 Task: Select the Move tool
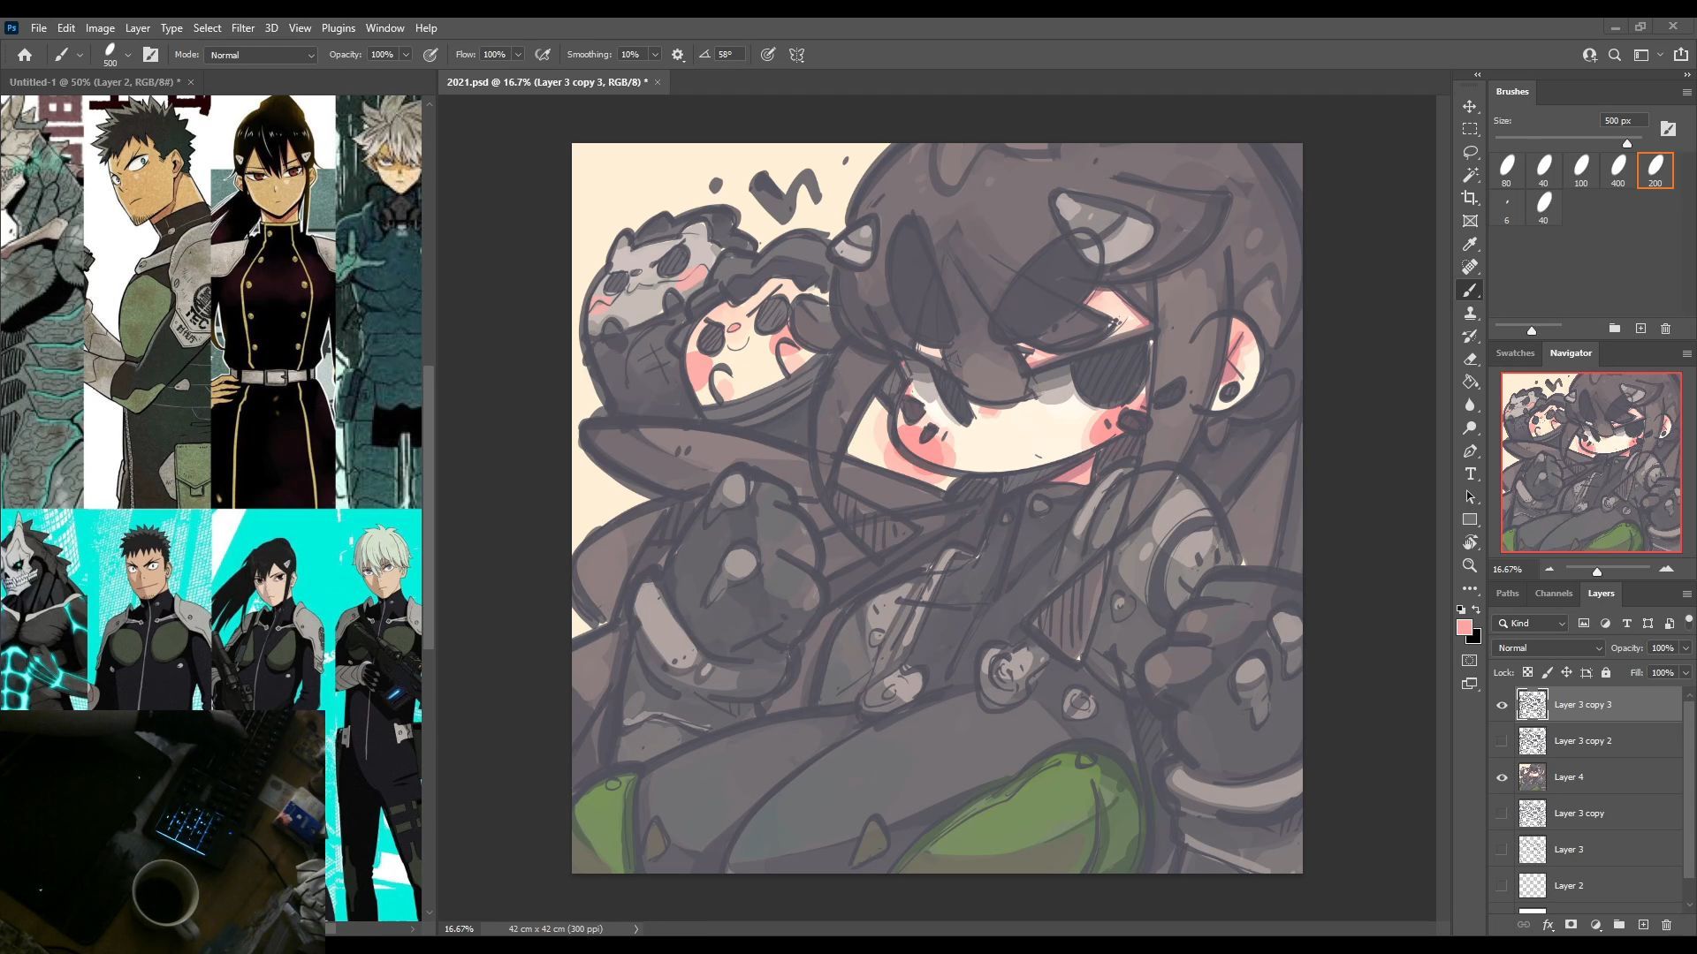1470,106
